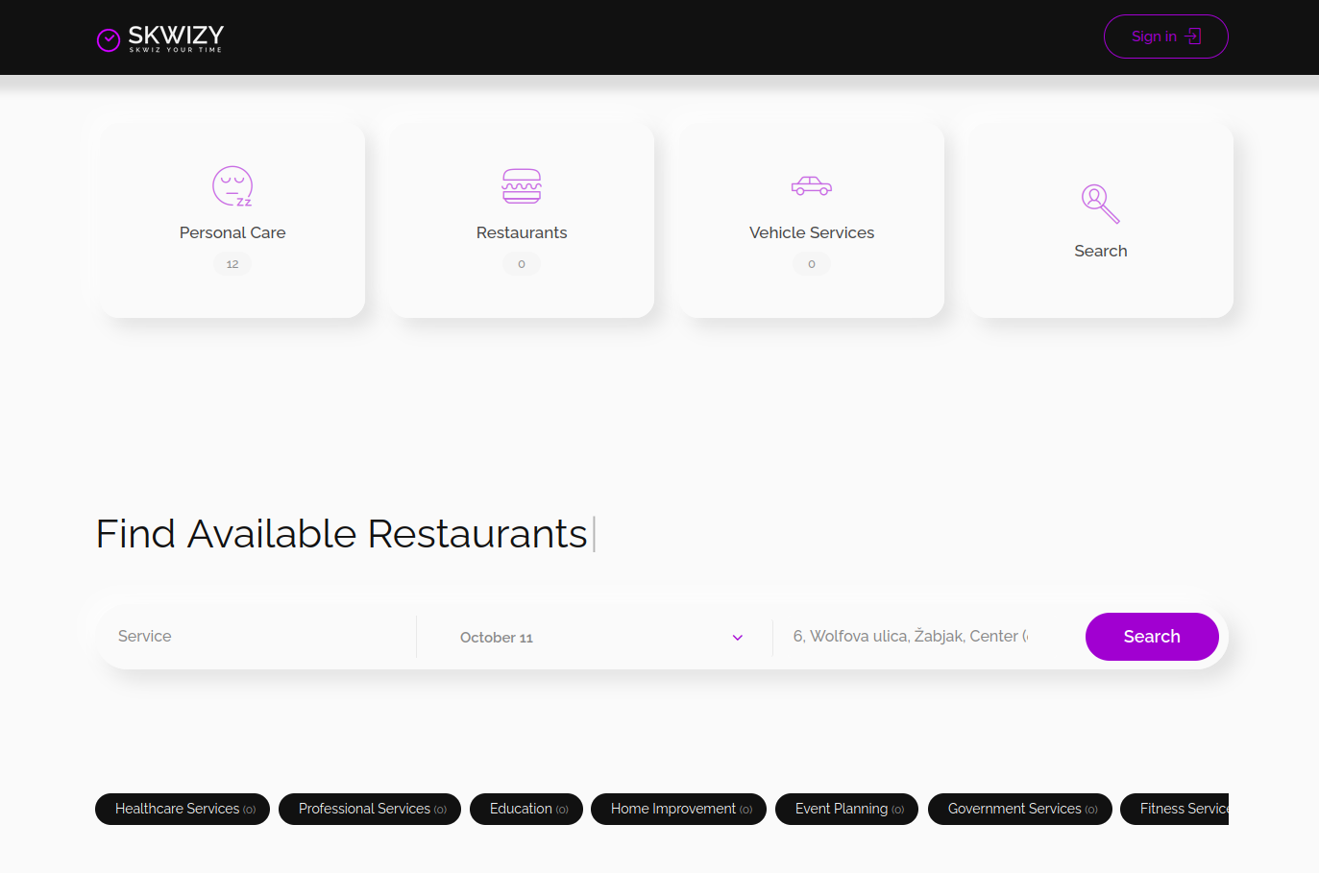Click the Vehicle Services car icon
The width and height of the screenshot is (1319, 873).
(812, 185)
